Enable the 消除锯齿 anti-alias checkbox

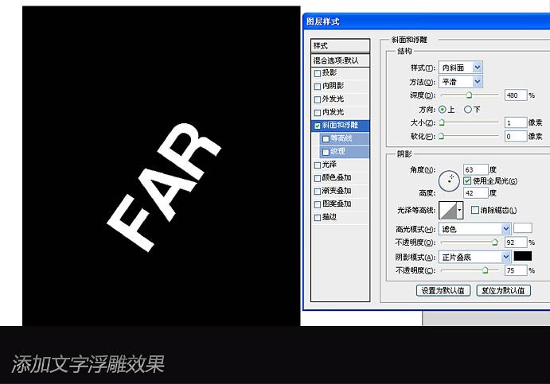tap(475, 210)
